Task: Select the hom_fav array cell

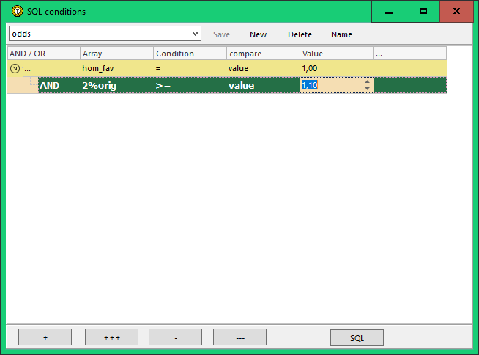Action: pyautogui.click(x=97, y=68)
